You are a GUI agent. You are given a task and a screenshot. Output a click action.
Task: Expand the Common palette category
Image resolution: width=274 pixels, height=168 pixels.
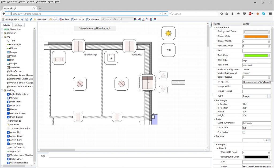pos(2,33)
